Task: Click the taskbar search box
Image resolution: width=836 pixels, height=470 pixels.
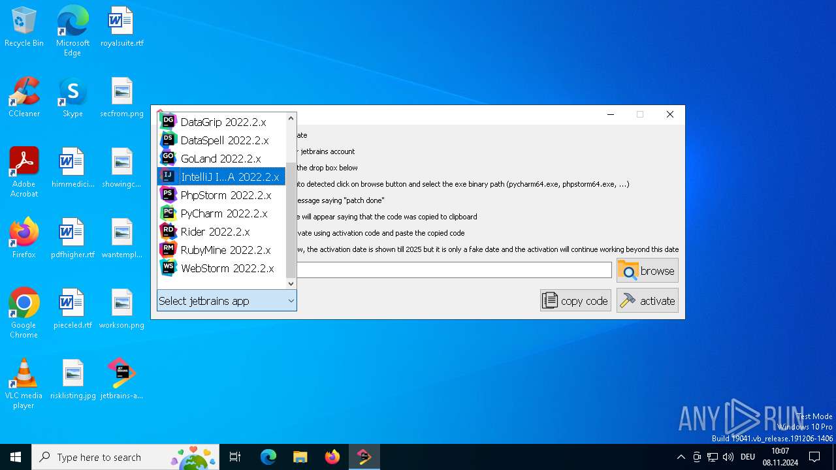Action: click(x=125, y=457)
